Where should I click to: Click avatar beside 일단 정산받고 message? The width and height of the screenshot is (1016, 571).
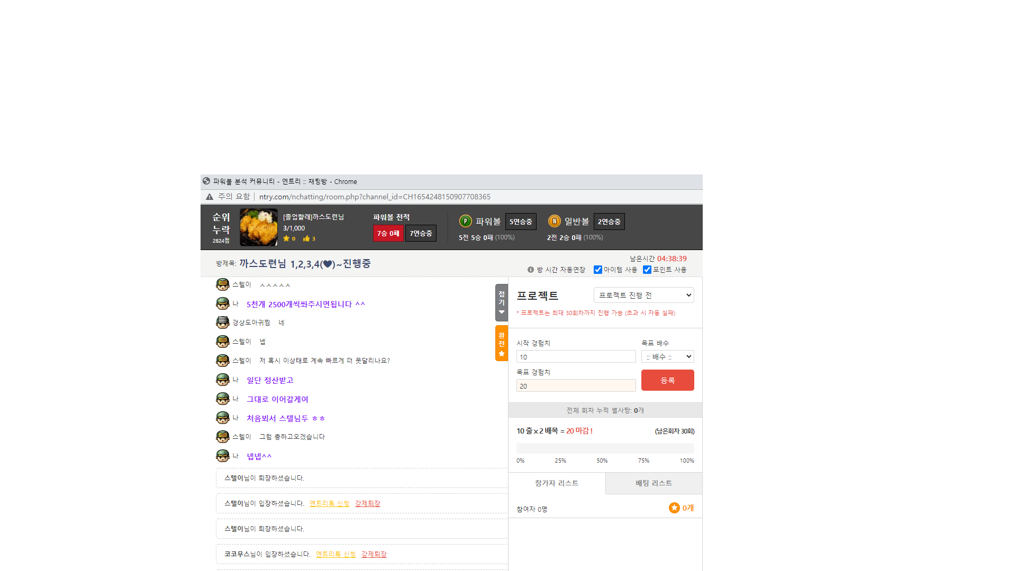[223, 380]
